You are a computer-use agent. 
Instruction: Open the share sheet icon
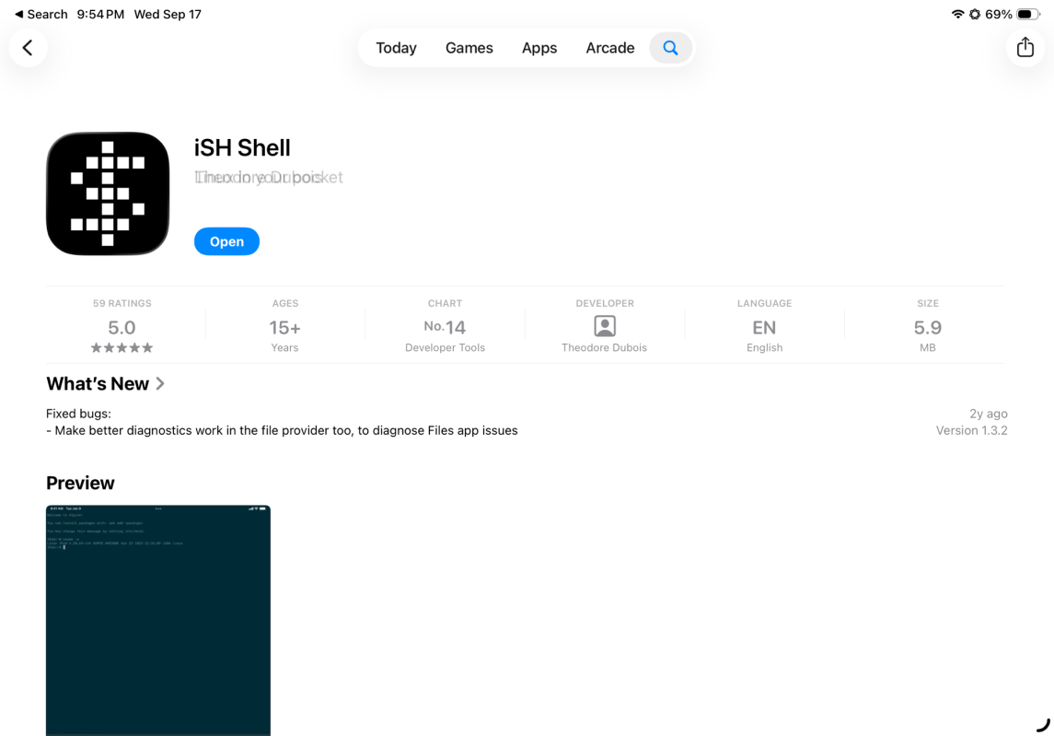click(1025, 48)
